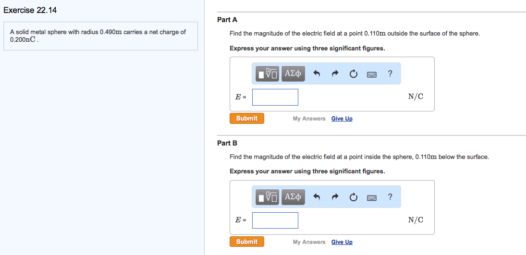Click the redo arrow in Part A
Screen dimensions: 526x255
tap(335, 74)
